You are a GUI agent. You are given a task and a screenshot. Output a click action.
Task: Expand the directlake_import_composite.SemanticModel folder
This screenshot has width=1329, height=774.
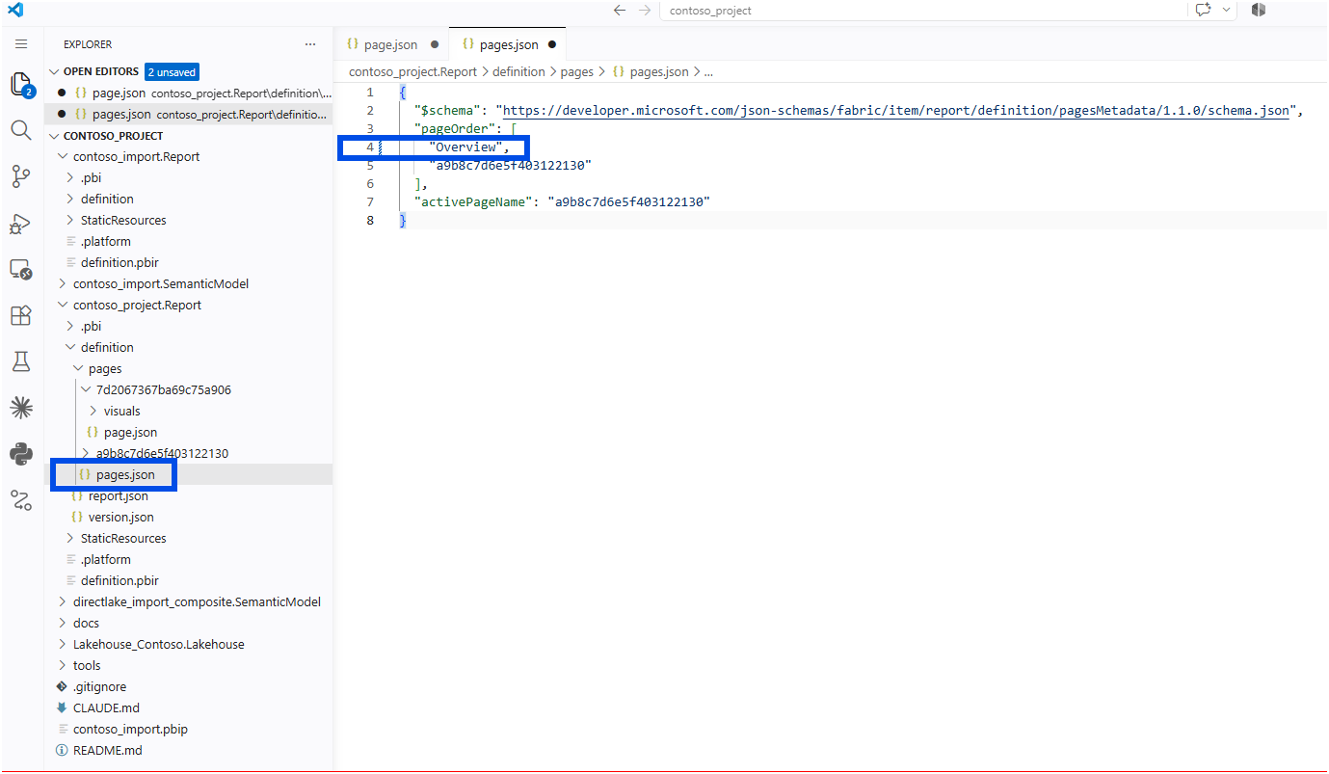pos(197,601)
